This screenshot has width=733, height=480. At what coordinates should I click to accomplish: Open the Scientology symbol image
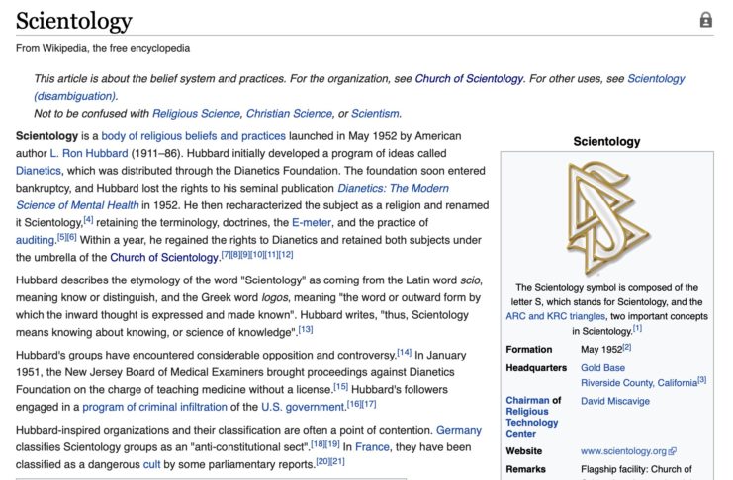606,217
